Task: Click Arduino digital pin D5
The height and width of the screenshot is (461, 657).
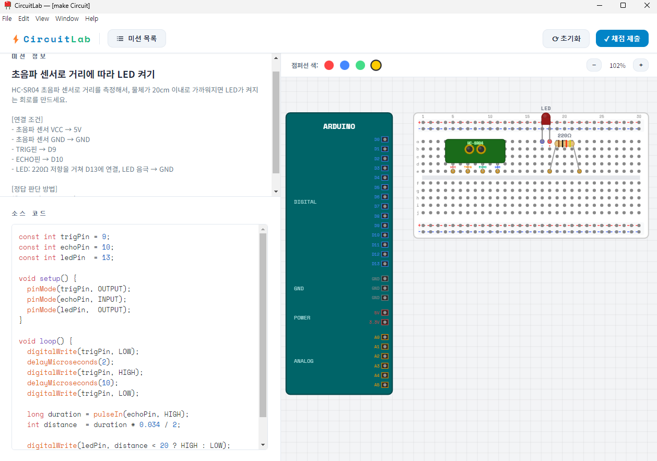Action: point(385,187)
